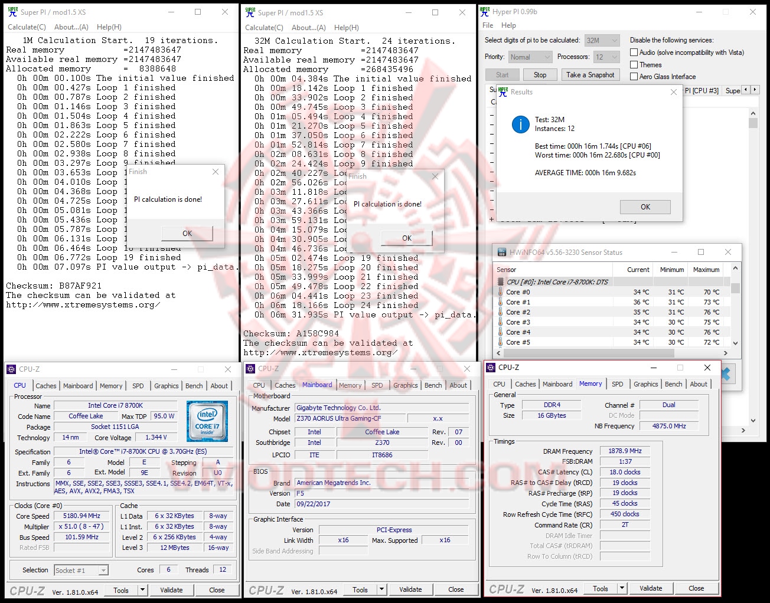Open the Selection dropdown showing Socket #1
This screenshot has width=770, height=603.
[x=81, y=571]
